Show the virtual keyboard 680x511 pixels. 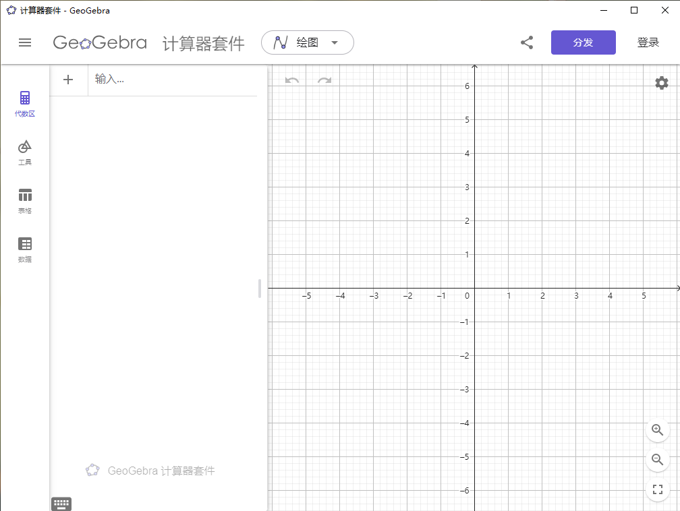(x=61, y=504)
